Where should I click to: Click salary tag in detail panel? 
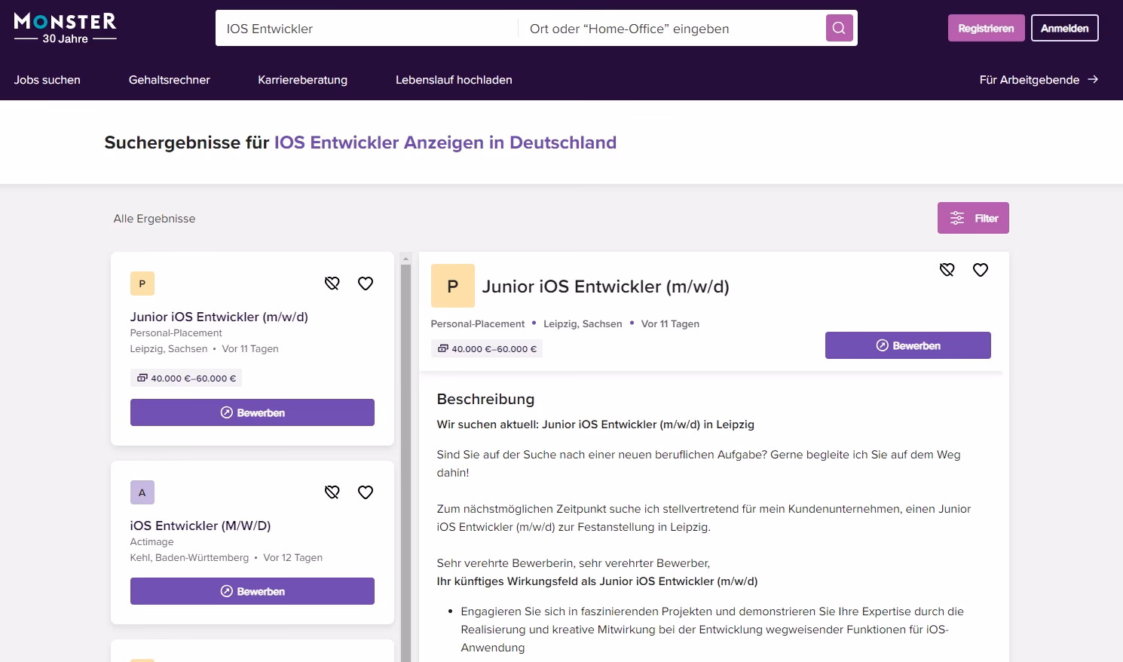tap(487, 348)
